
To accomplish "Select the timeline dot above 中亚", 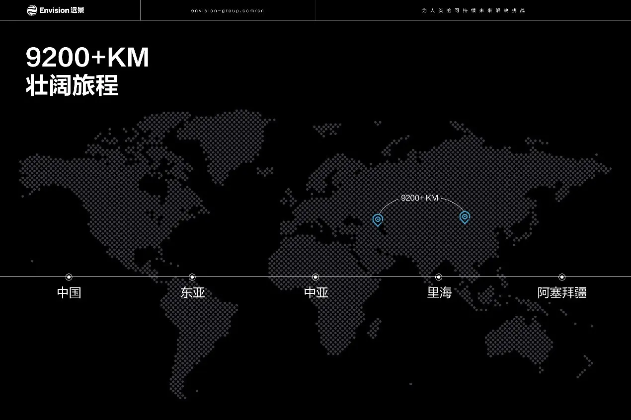I will [315, 277].
